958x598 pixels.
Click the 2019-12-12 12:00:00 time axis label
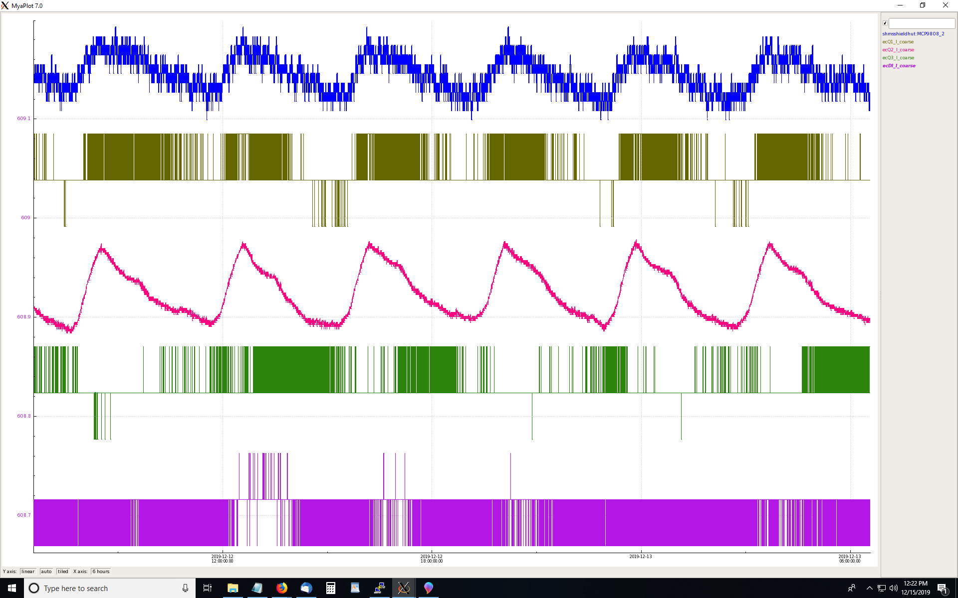(222, 559)
